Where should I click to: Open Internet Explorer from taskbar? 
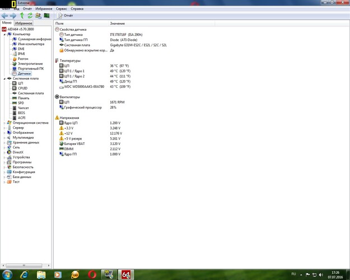point(24,274)
